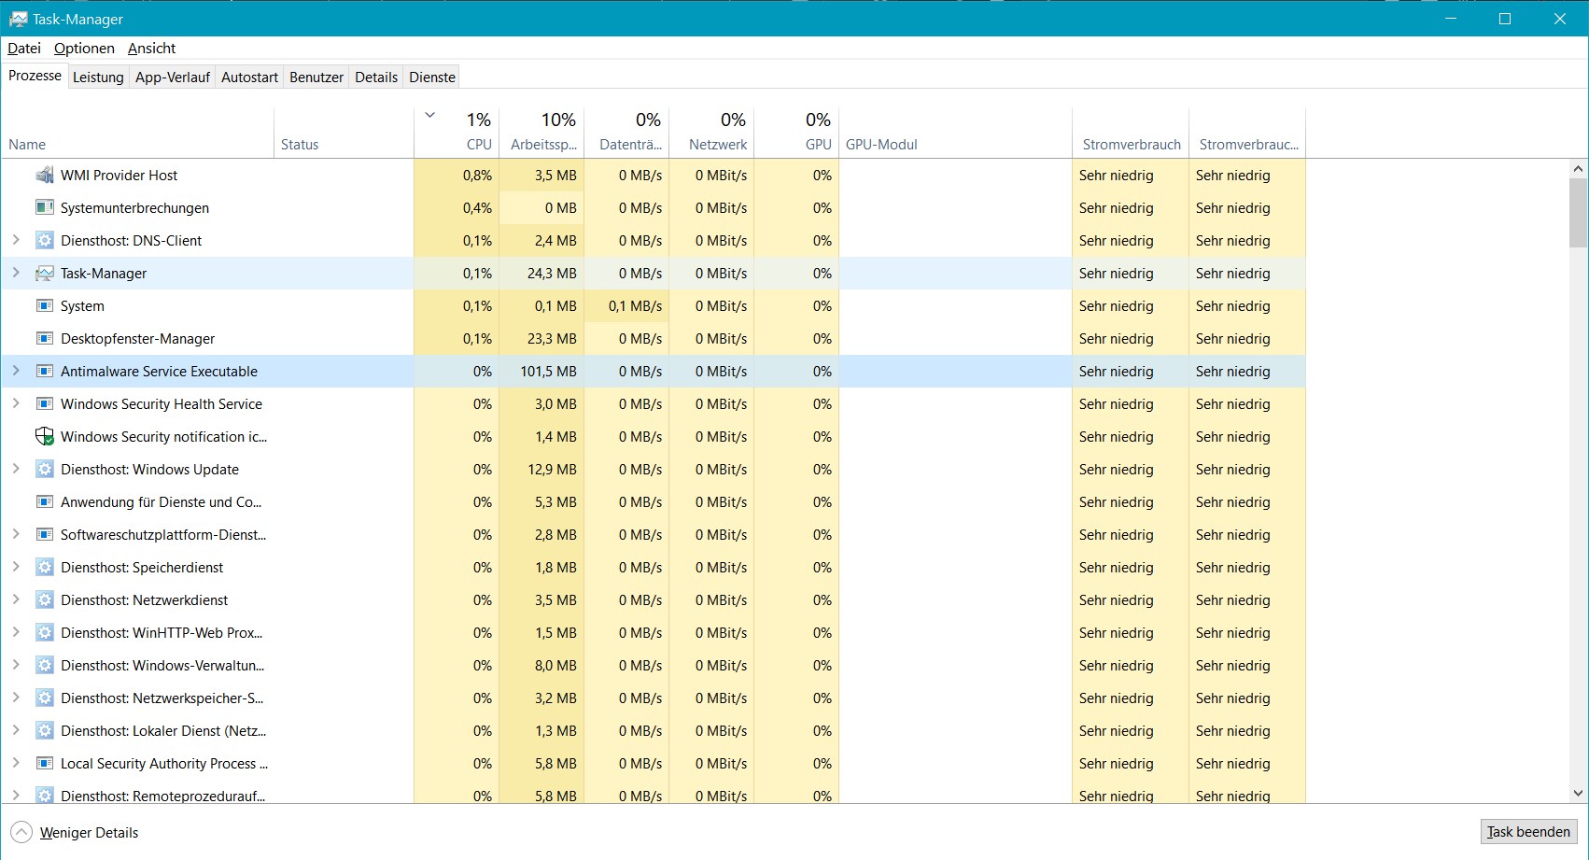Expand the Local Security Authority Process group
This screenshot has height=860, width=1589.
click(x=16, y=763)
